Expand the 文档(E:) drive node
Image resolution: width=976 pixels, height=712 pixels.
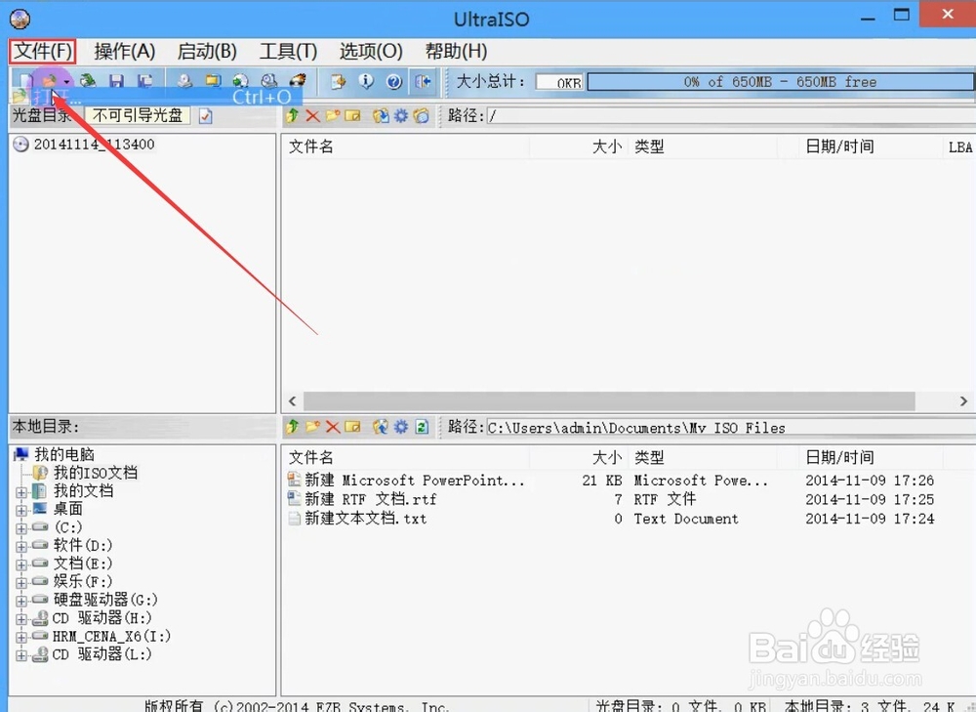[21, 565]
